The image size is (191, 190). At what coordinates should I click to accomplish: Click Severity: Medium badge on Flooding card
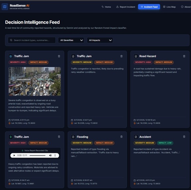[82, 143]
